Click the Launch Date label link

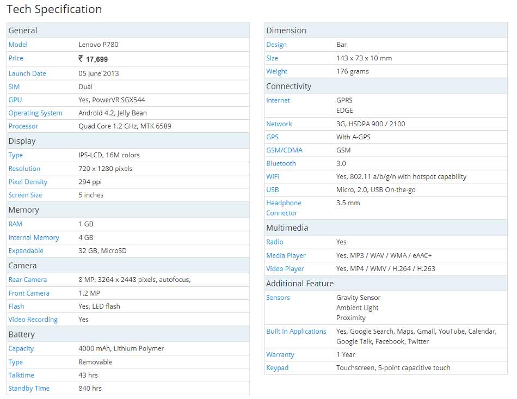[27, 73]
